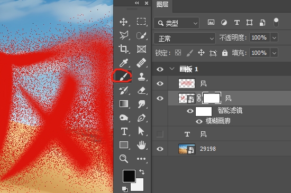Image resolution: width=291 pixels, height=193 pixels.
Task: Pick the Eyedropper tool
Action: pyautogui.click(x=124, y=63)
